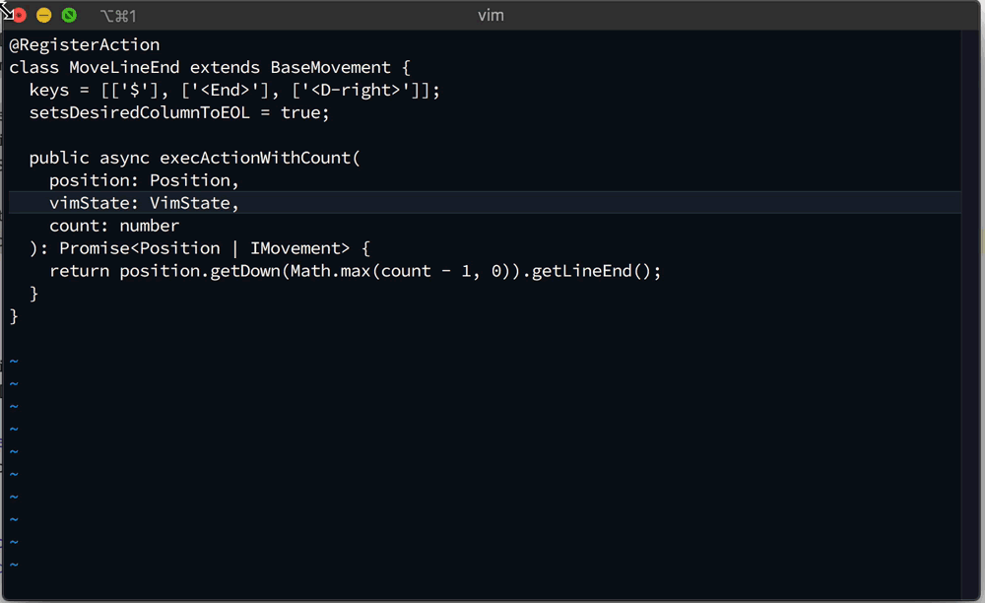Click the red close window button
The image size is (985, 603).
(x=19, y=16)
